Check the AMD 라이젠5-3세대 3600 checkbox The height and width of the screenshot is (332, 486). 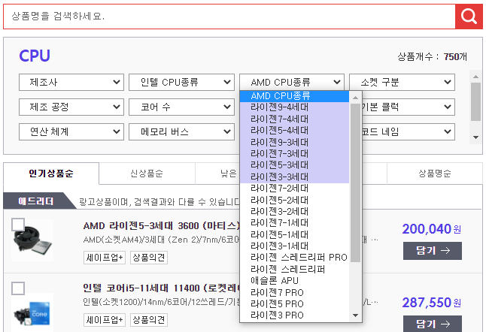tap(18, 225)
